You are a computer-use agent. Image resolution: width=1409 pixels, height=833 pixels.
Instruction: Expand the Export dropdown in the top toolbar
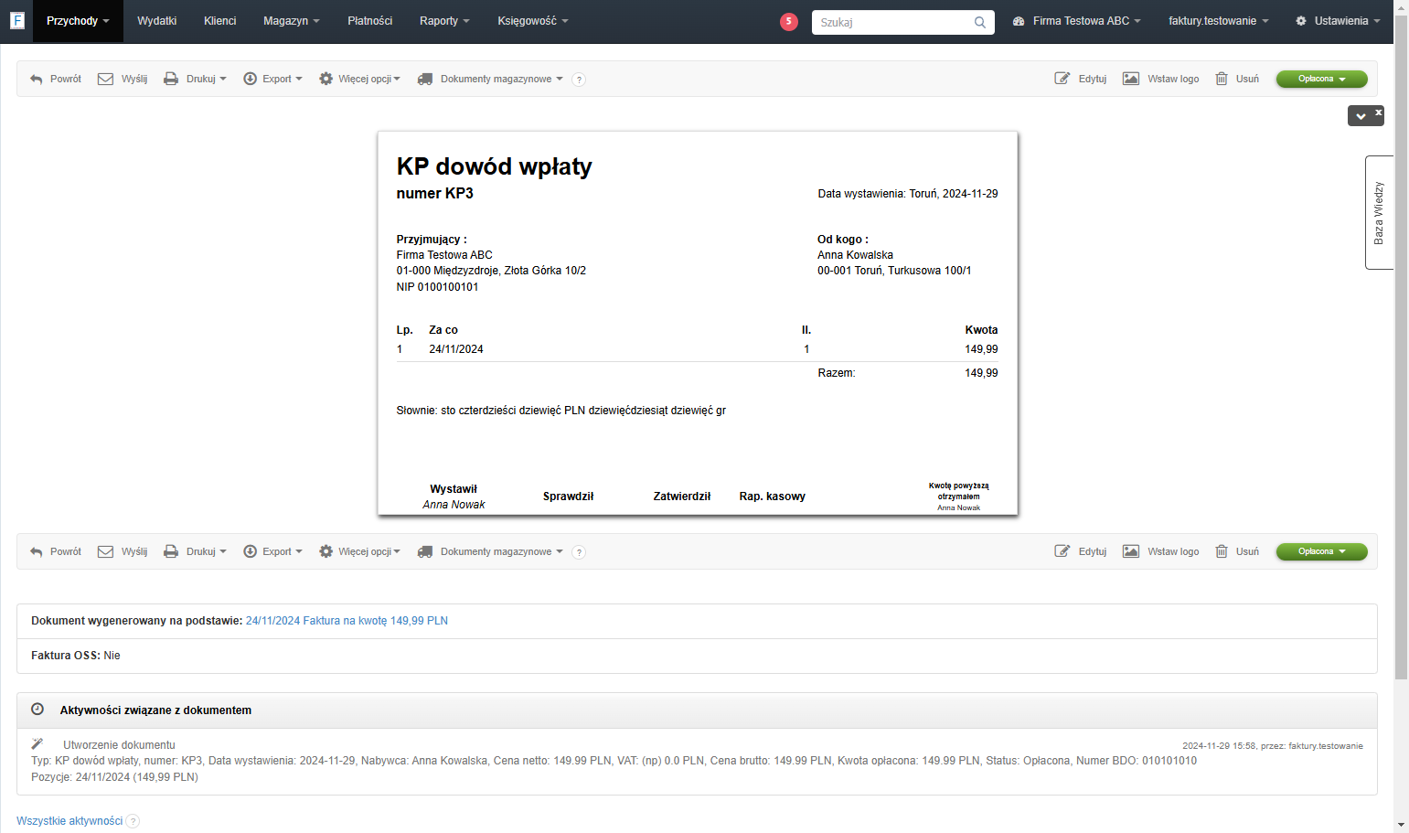pos(272,80)
